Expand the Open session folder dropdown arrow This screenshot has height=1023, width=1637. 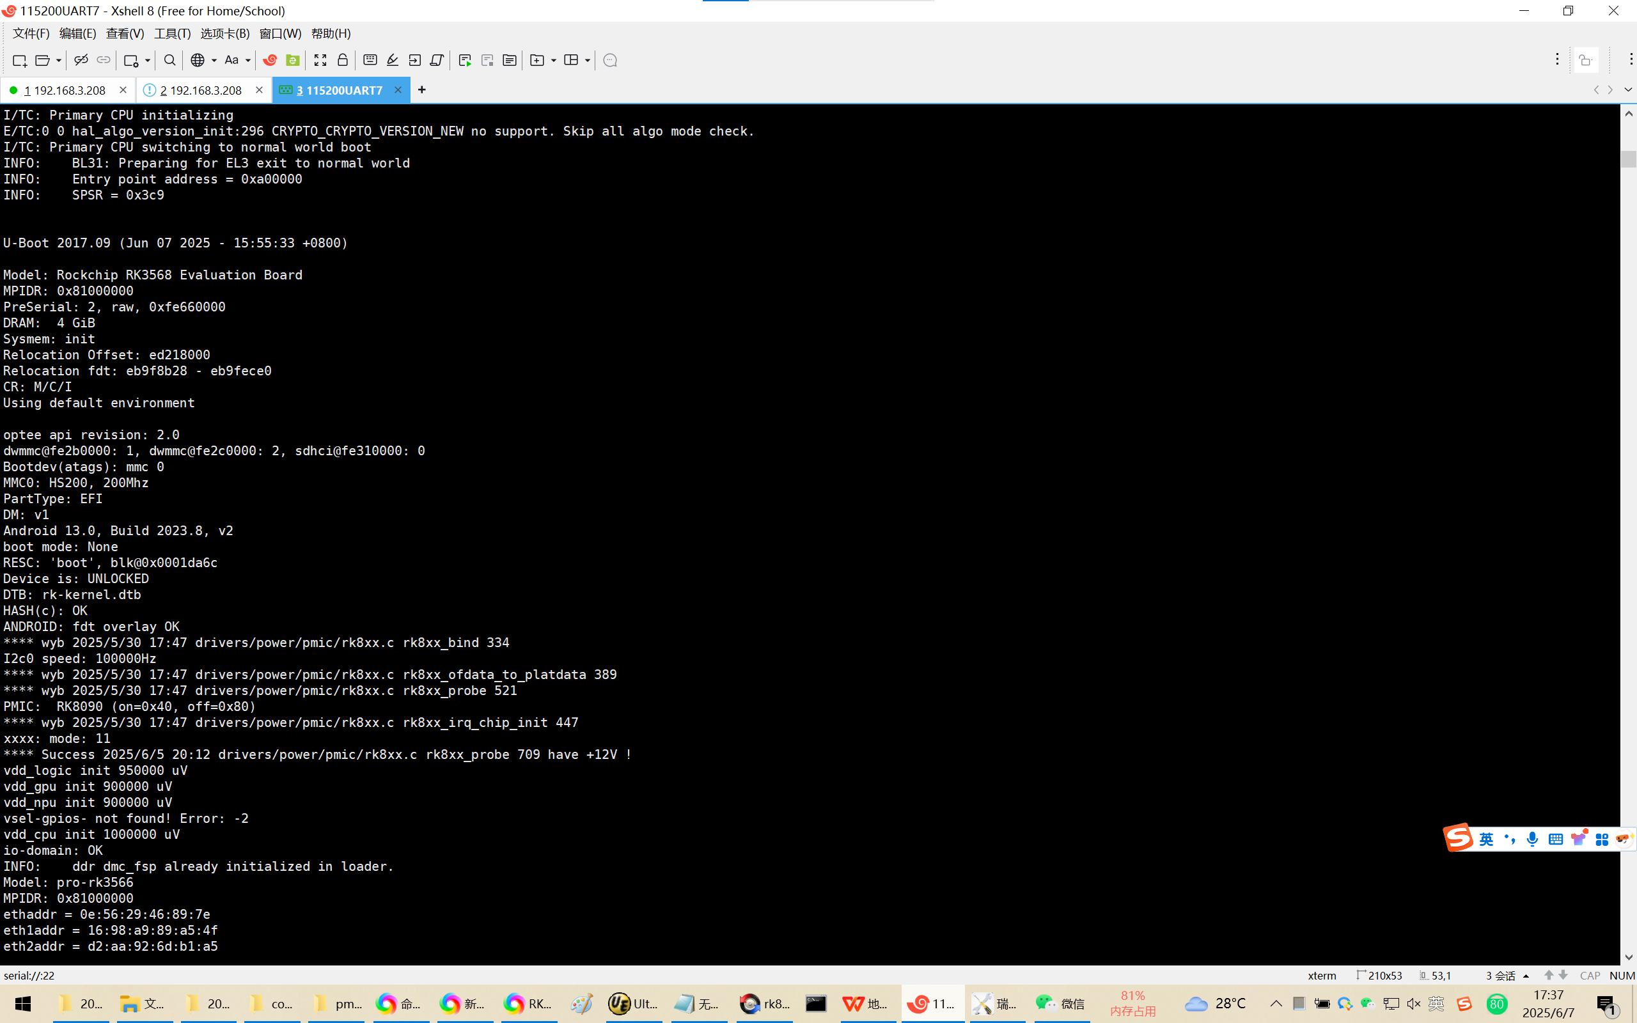click(59, 60)
